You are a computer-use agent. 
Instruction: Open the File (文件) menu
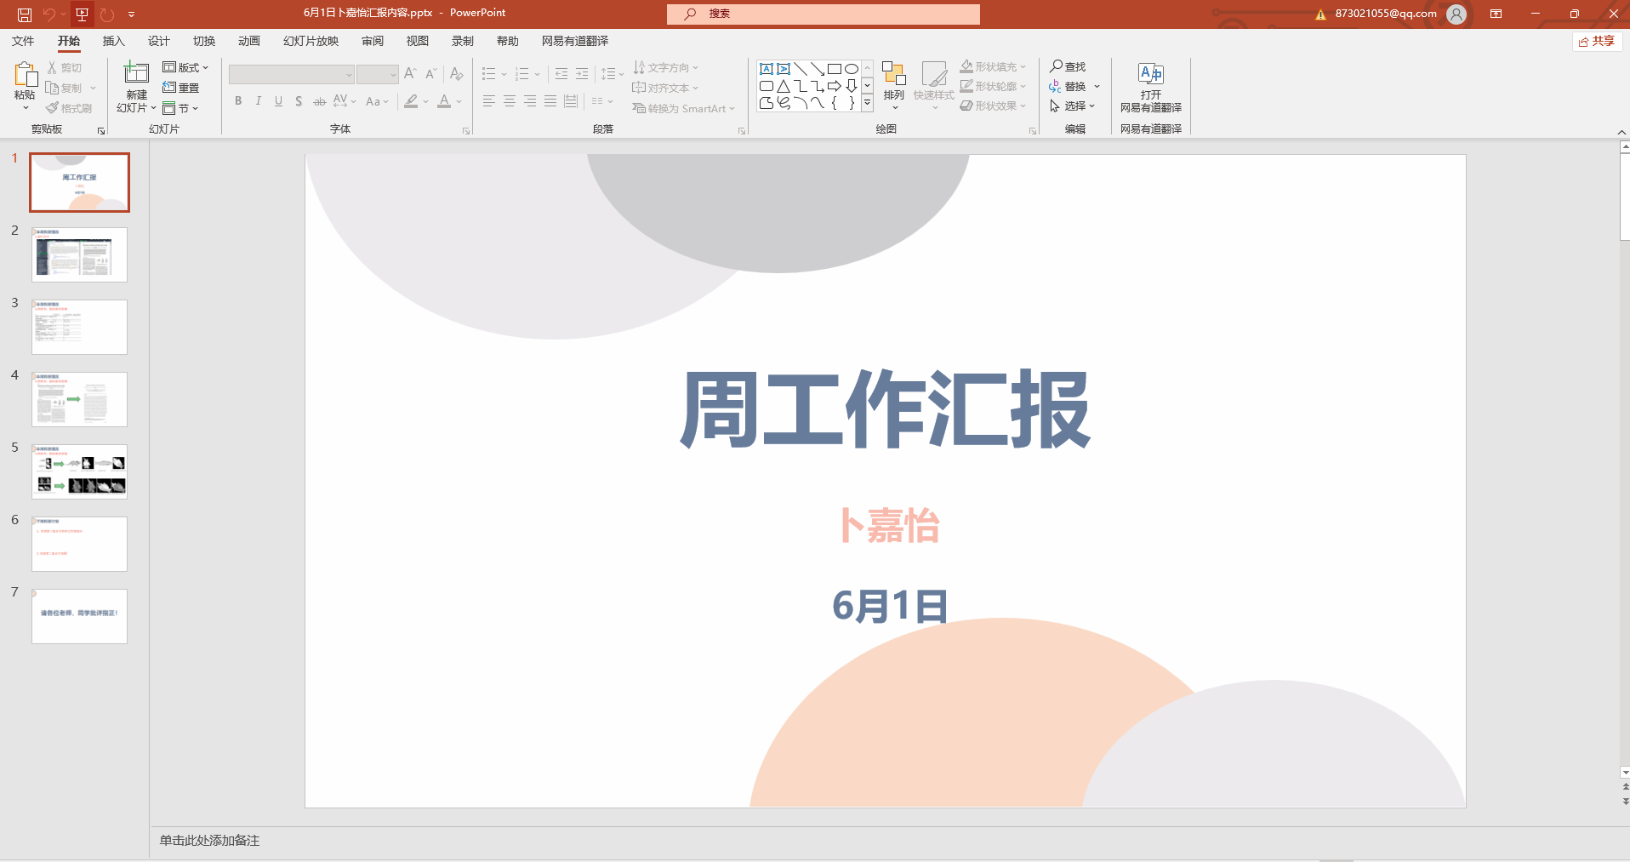pyautogui.click(x=23, y=41)
